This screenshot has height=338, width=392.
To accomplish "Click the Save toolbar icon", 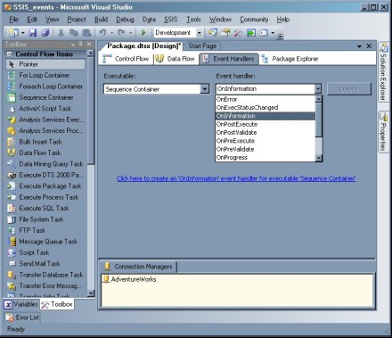I will [32, 33].
